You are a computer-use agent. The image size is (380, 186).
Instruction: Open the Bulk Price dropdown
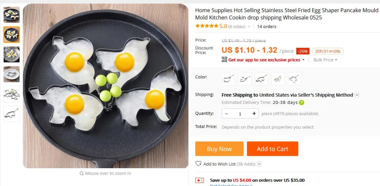coord(325,60)
